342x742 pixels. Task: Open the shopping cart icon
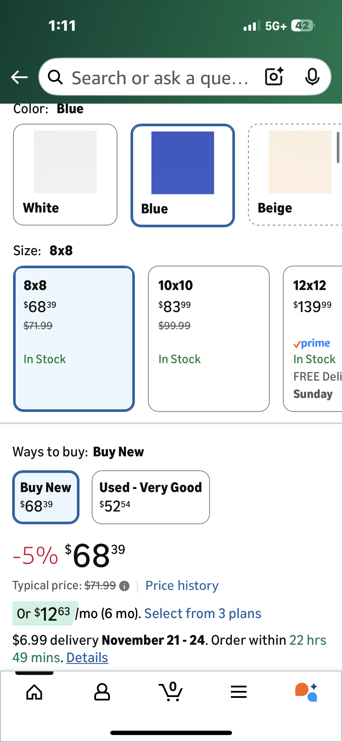click(171, 692)
